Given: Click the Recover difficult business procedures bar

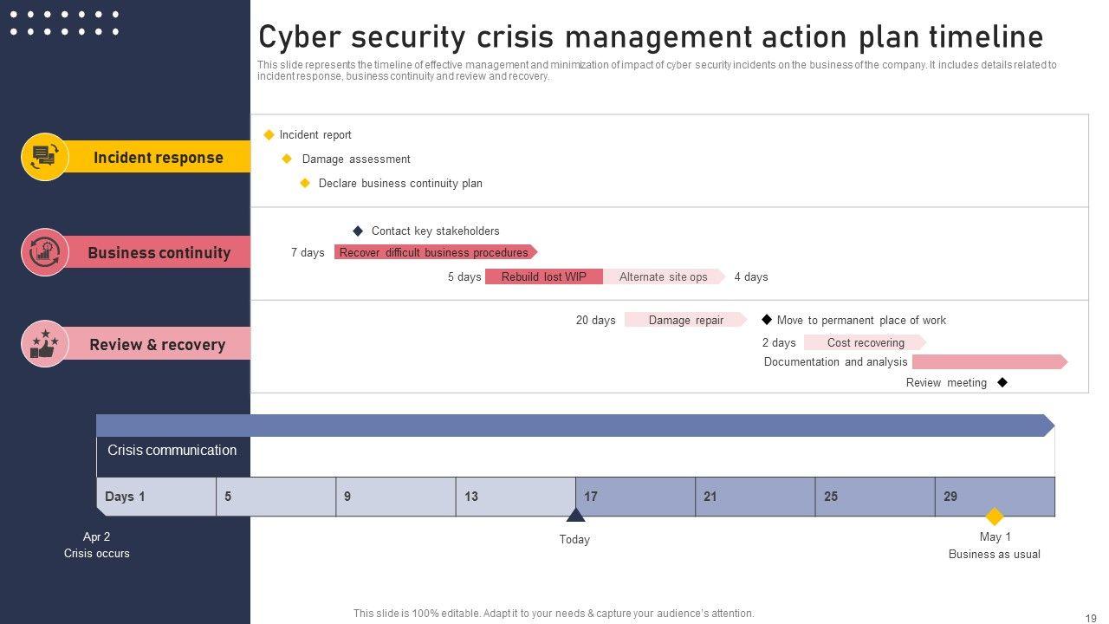Looking at the screenshot, I should pyautogui.click(x=434, y=252).
